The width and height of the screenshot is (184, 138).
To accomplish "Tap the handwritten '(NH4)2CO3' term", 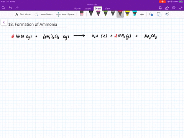I will tap(51, 37).
